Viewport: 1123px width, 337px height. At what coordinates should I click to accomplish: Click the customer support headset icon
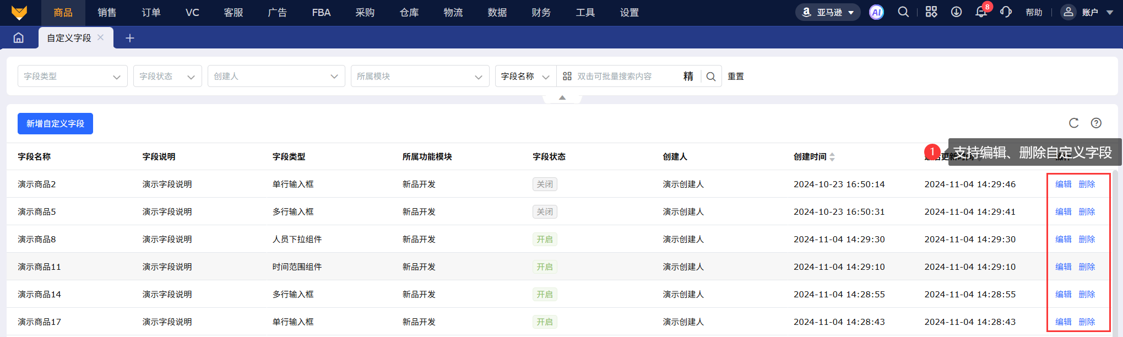click(x=1006, y=12)
